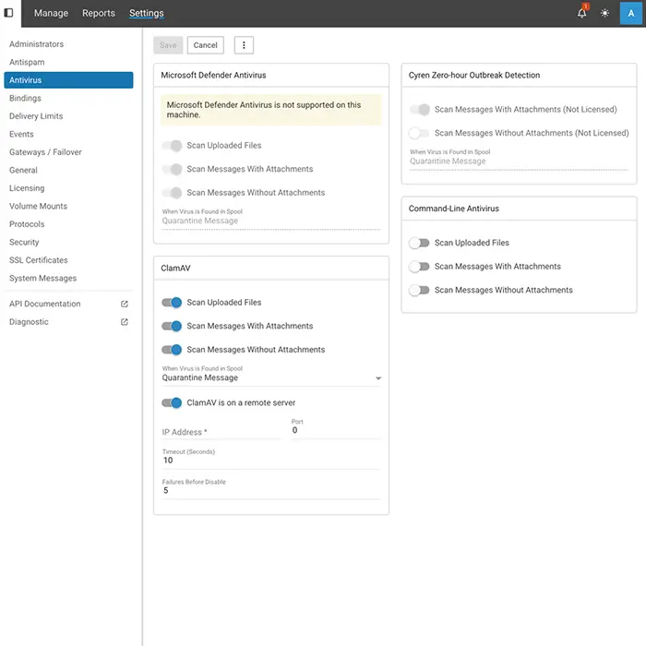Open Gateways / Failover settings
Viewport: 646px width, 646px height.
click(x=68, y=152)
